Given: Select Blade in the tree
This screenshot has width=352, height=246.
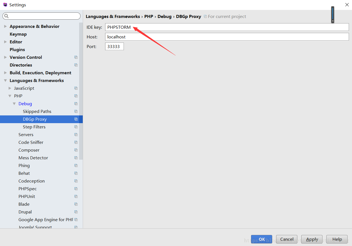Looking at the screenshot, I should (24, 204).
